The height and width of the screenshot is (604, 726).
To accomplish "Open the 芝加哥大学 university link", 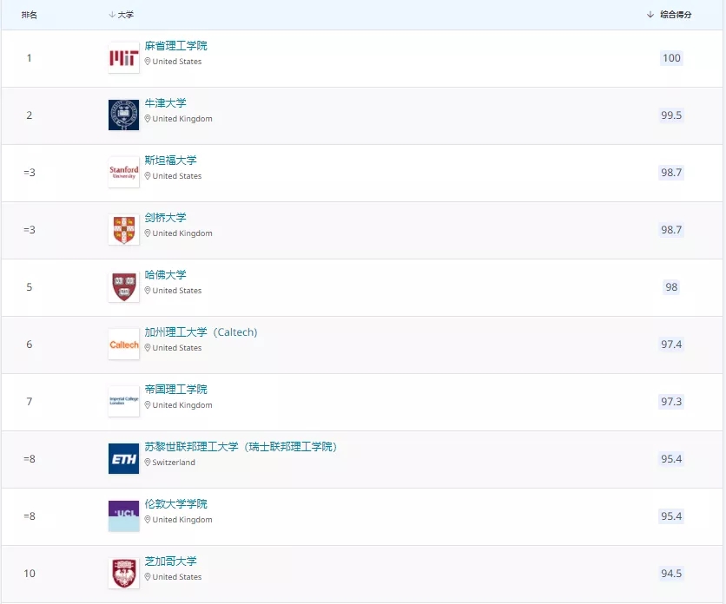I will [x=170, y=561].
